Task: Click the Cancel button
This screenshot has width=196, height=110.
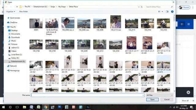Action: pyautogui.click(x=167, y=100)
